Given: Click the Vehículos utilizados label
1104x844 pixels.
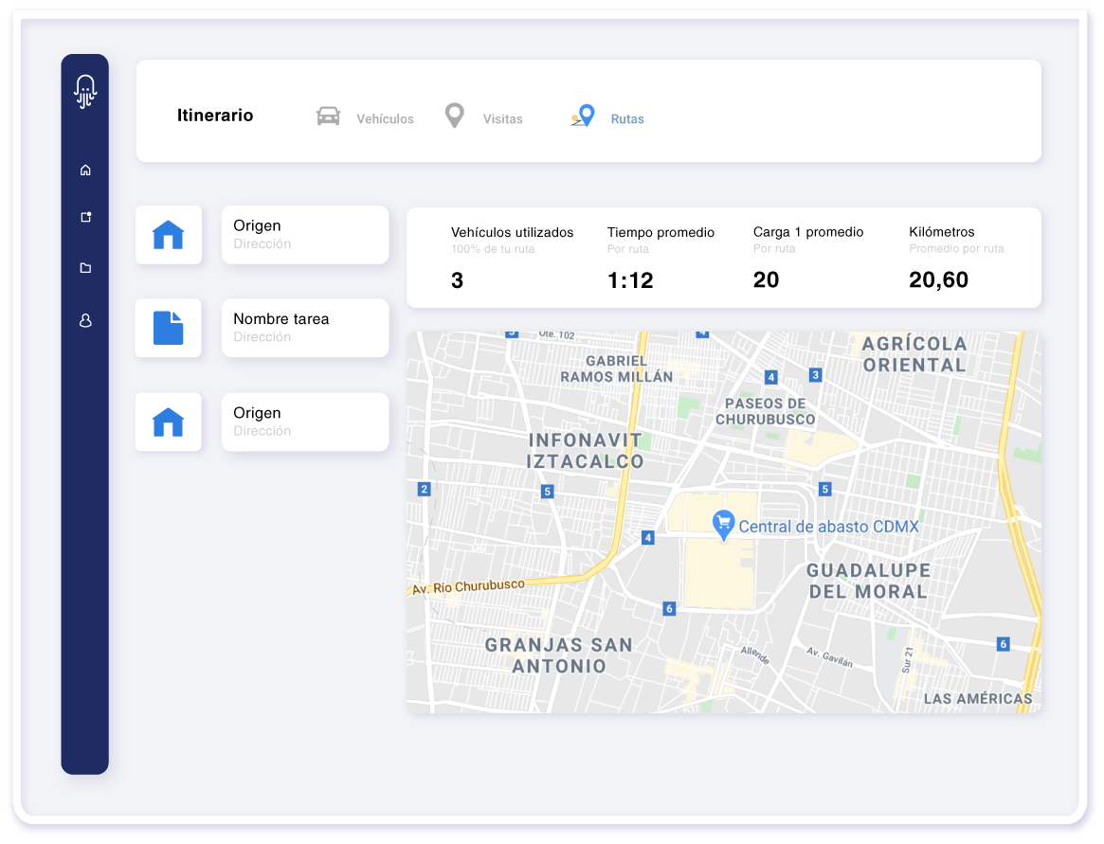Looking at the screenshot, I should pyautogui.click(x=513, y=232).
